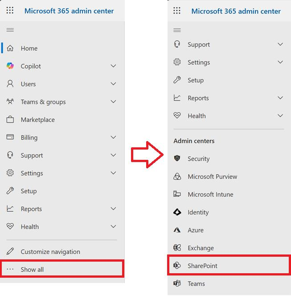Click Customize navigation link

pyautogui.click(x=50, y=252)
